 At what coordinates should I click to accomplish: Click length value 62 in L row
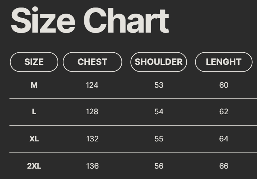tap(224, 112)
